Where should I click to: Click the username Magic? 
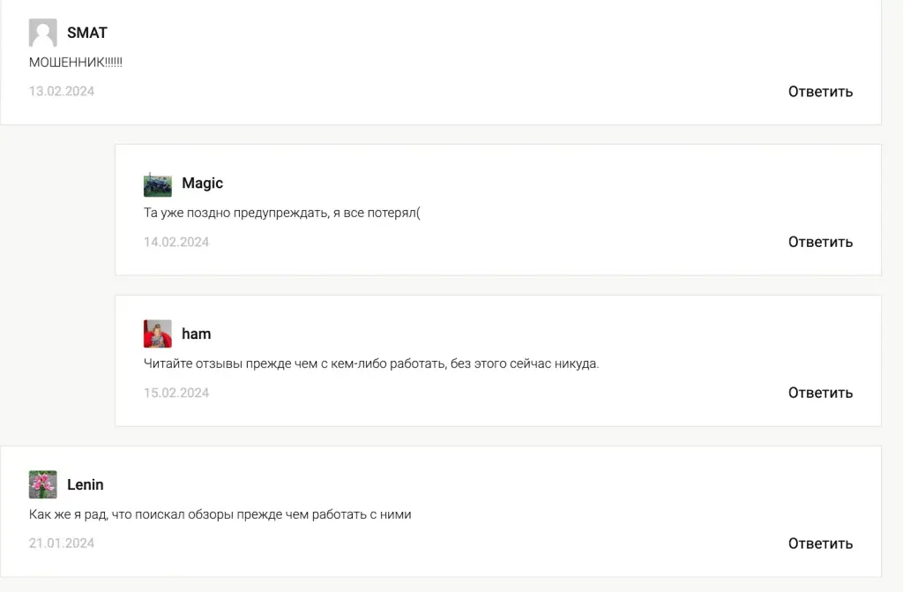202,184
